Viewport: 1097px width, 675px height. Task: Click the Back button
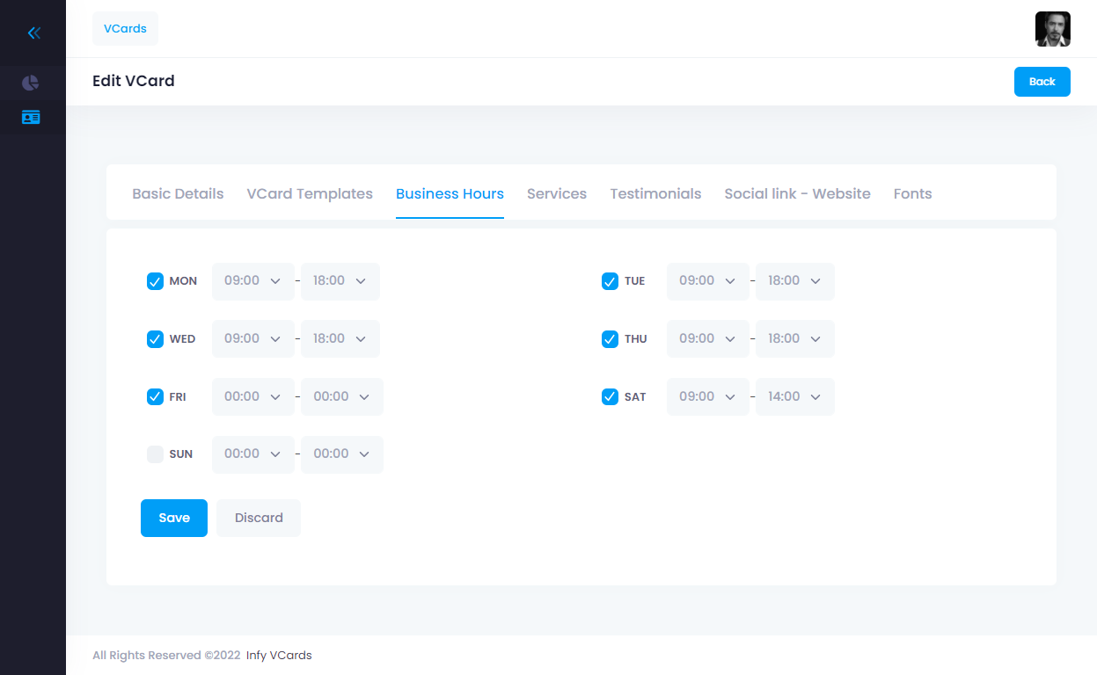(x=1042, y=82)
